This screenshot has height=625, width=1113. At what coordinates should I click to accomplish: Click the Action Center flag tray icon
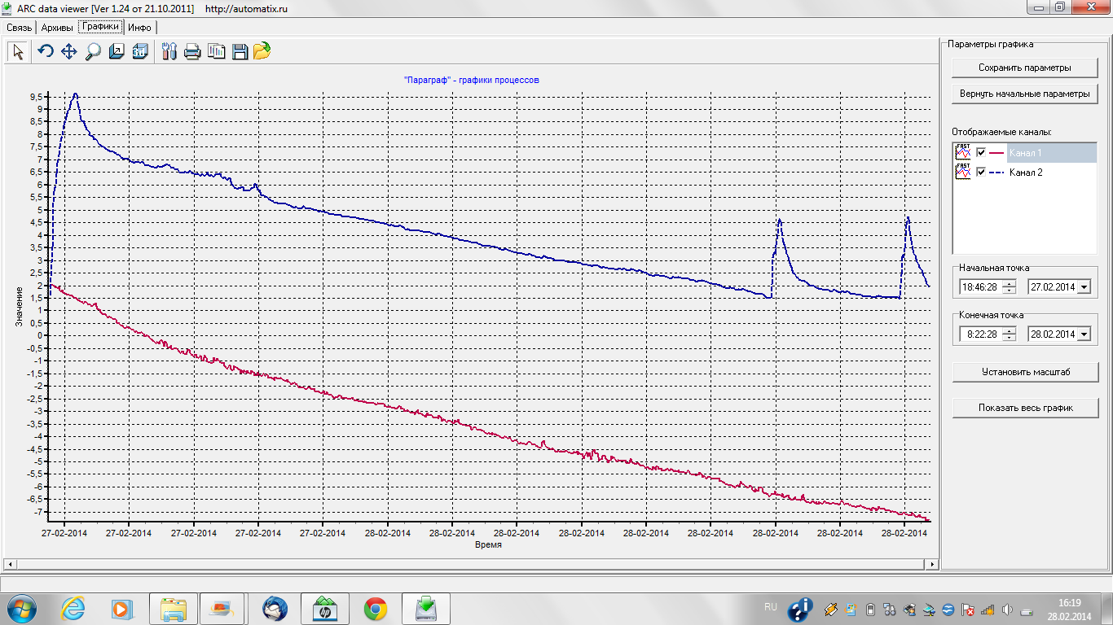(968, 610)
